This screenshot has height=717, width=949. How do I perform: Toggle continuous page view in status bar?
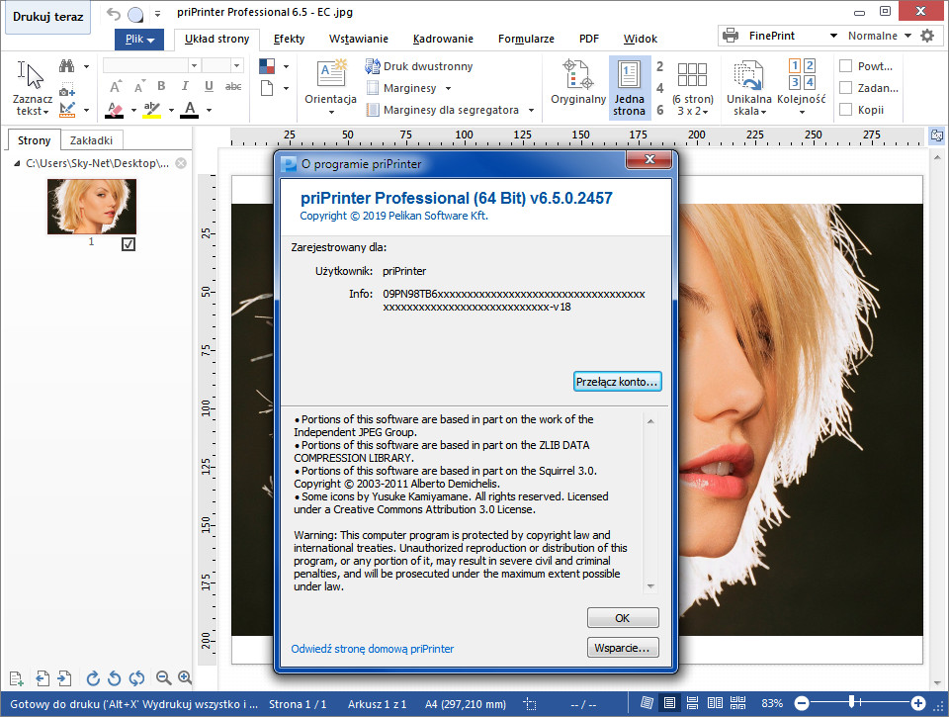(x=692, y=703)
